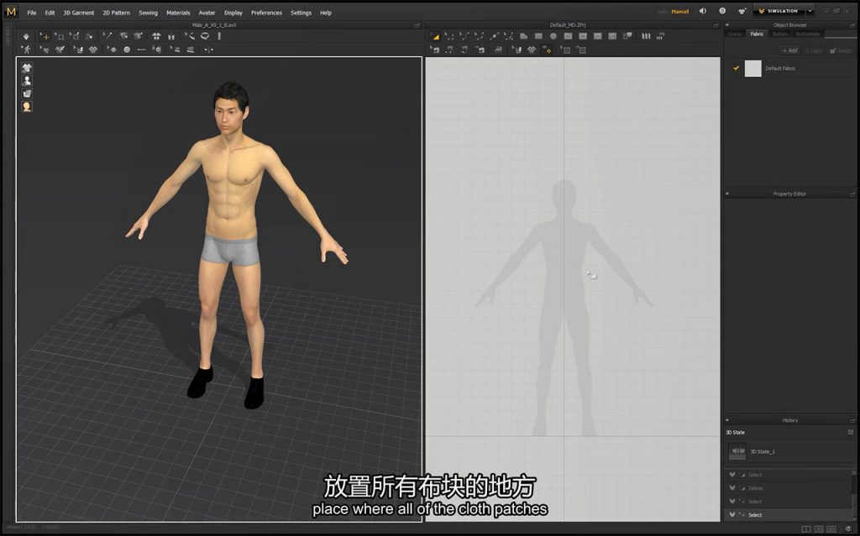
Task: Click the highlighted orange diamond tool in 2D toolbar
Action: [x=546, y=49]
